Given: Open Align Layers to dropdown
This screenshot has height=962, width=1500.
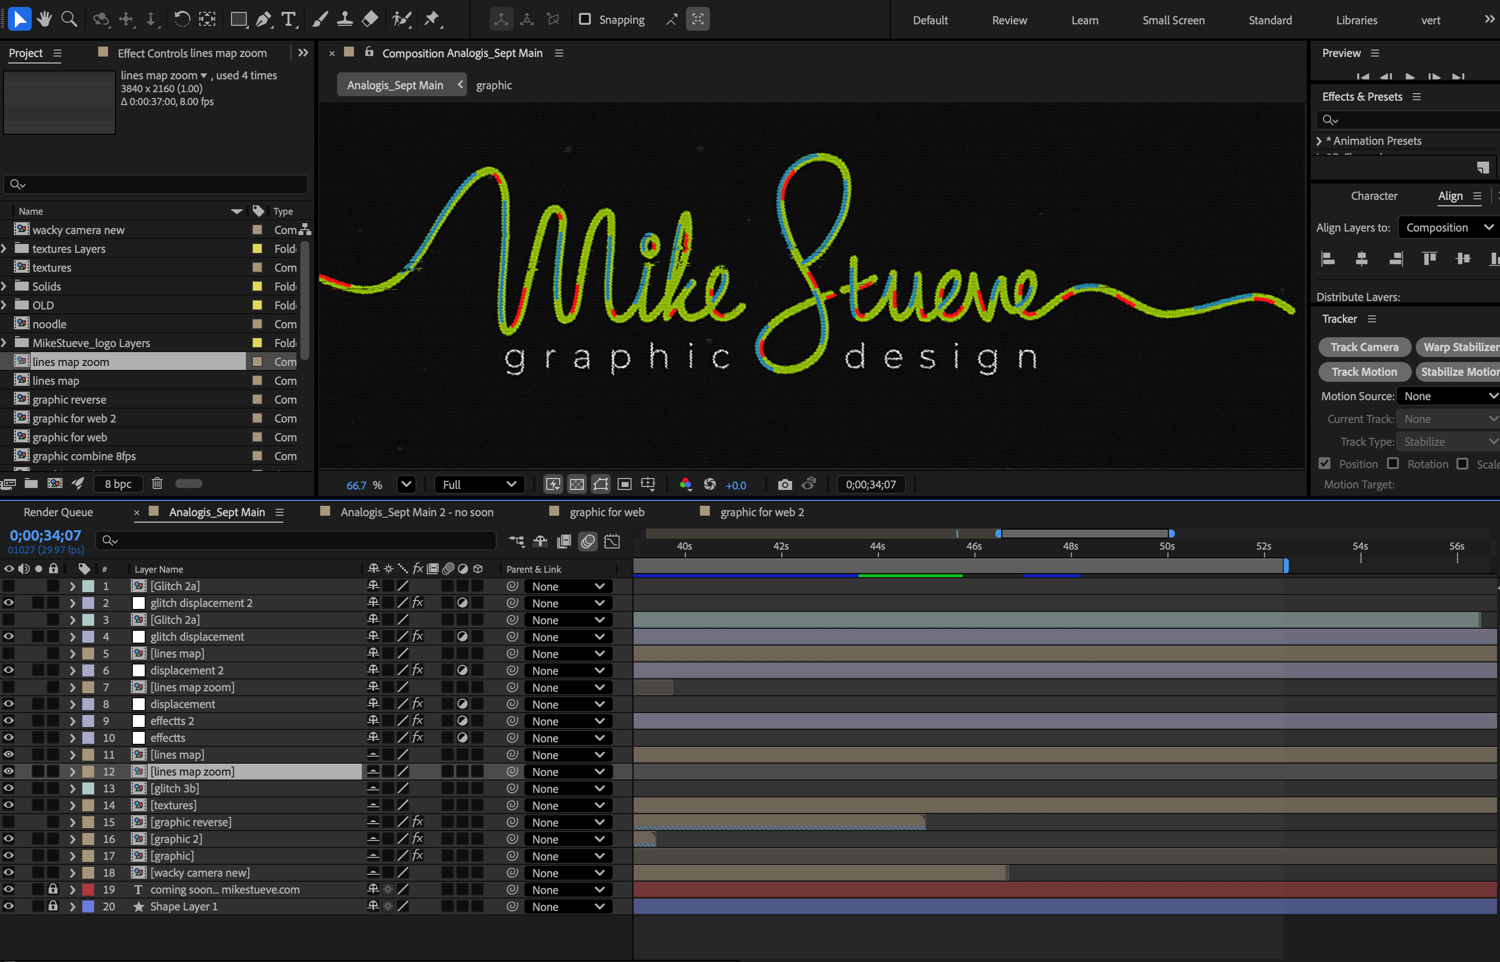Looking at the screenshot, I should pos(1449,228).
